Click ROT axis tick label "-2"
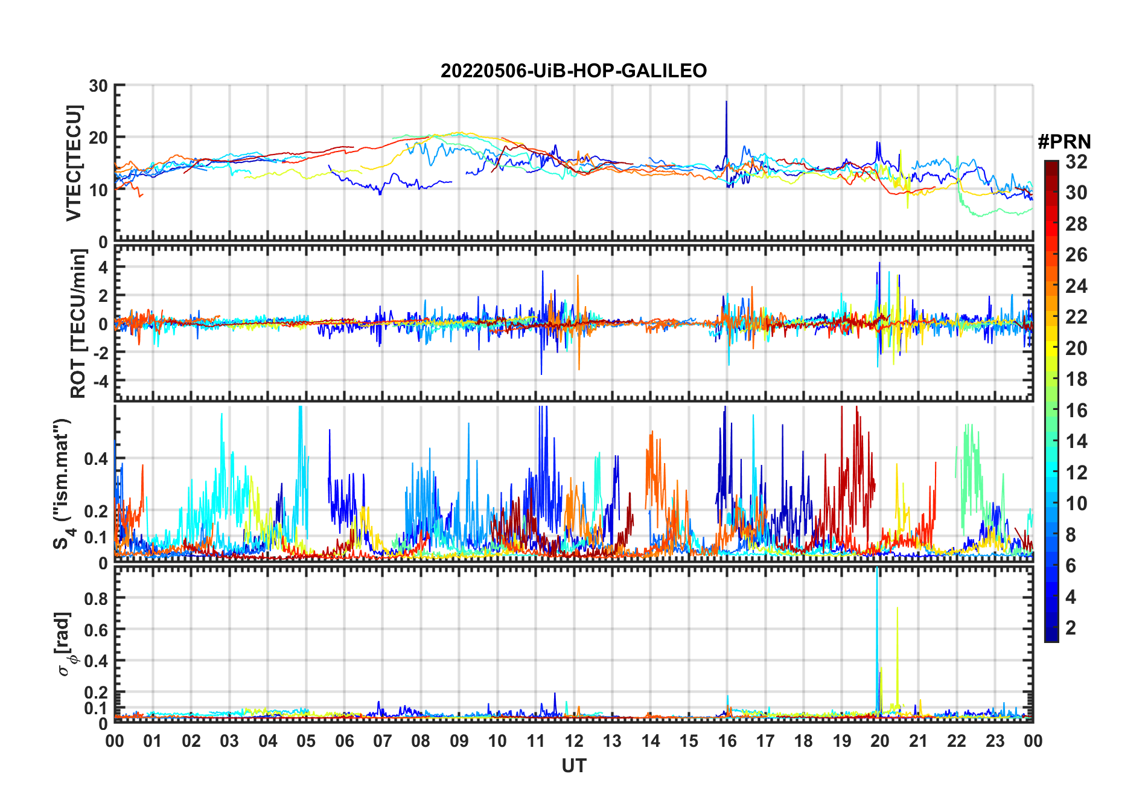Image resolution: width=1148 pixels, height=803 pixels. (x=100, y=353)
